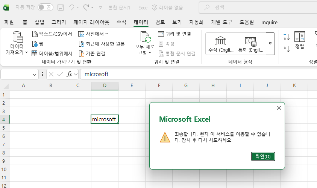The image size is (317, 188).
Task: Open the Customize Quick Access Toolbar dropdown
Action: [x=100, y=8]
